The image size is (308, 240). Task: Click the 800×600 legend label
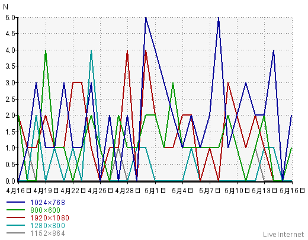(45, 210)
